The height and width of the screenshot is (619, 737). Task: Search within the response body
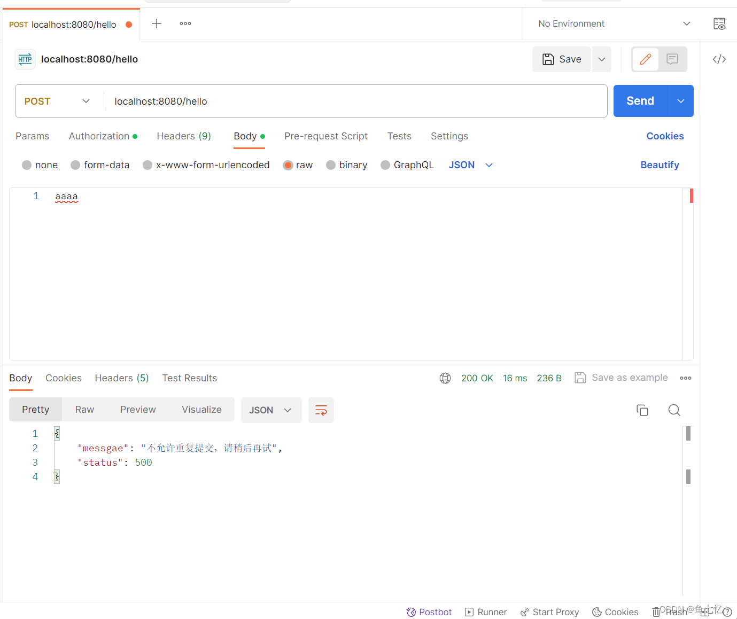coord(674,410)
